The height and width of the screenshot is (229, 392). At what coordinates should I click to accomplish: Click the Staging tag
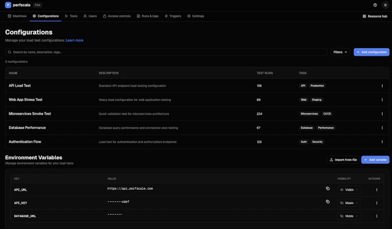click(317, 100)
